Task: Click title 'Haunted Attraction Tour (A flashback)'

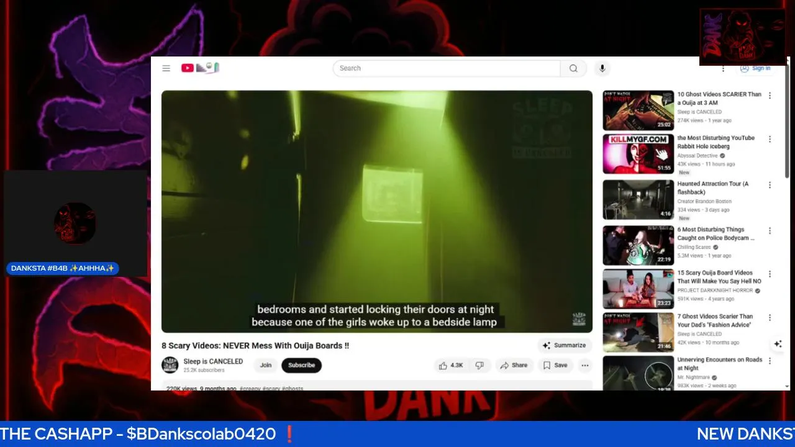Action: 713,188
